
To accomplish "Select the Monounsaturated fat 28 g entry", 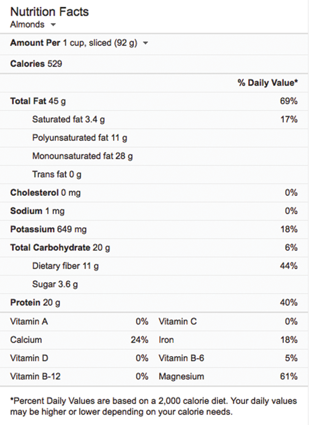I will point(82,156).
